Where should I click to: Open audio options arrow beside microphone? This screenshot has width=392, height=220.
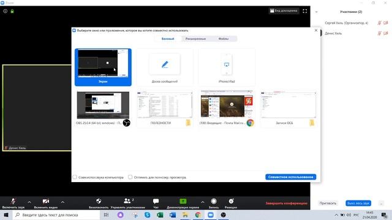click(x=29, y=202)
